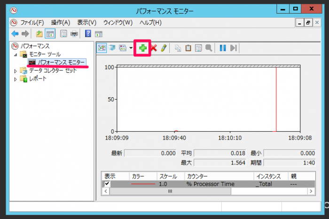Select the レポート tree node
Screen dimensions: 329x219
38,78
